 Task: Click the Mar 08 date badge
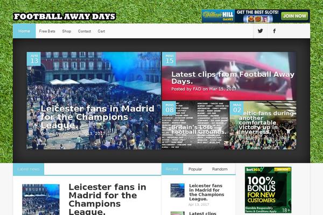pyautogui.click(x=169, y=108)
